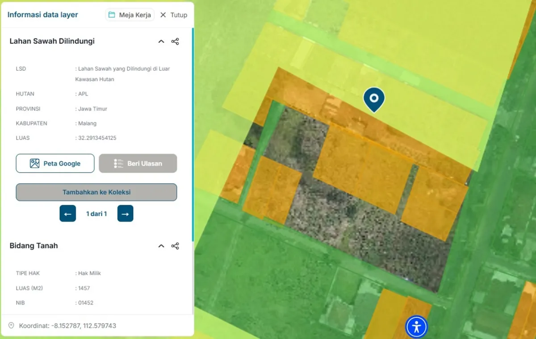Click the panel's vertical scrollbar

click(193, 134)
